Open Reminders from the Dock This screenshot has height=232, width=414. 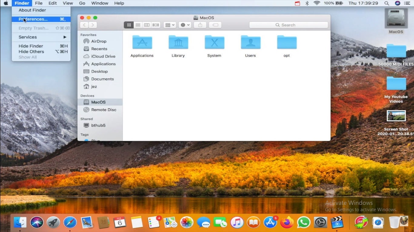tap(154, 223)
